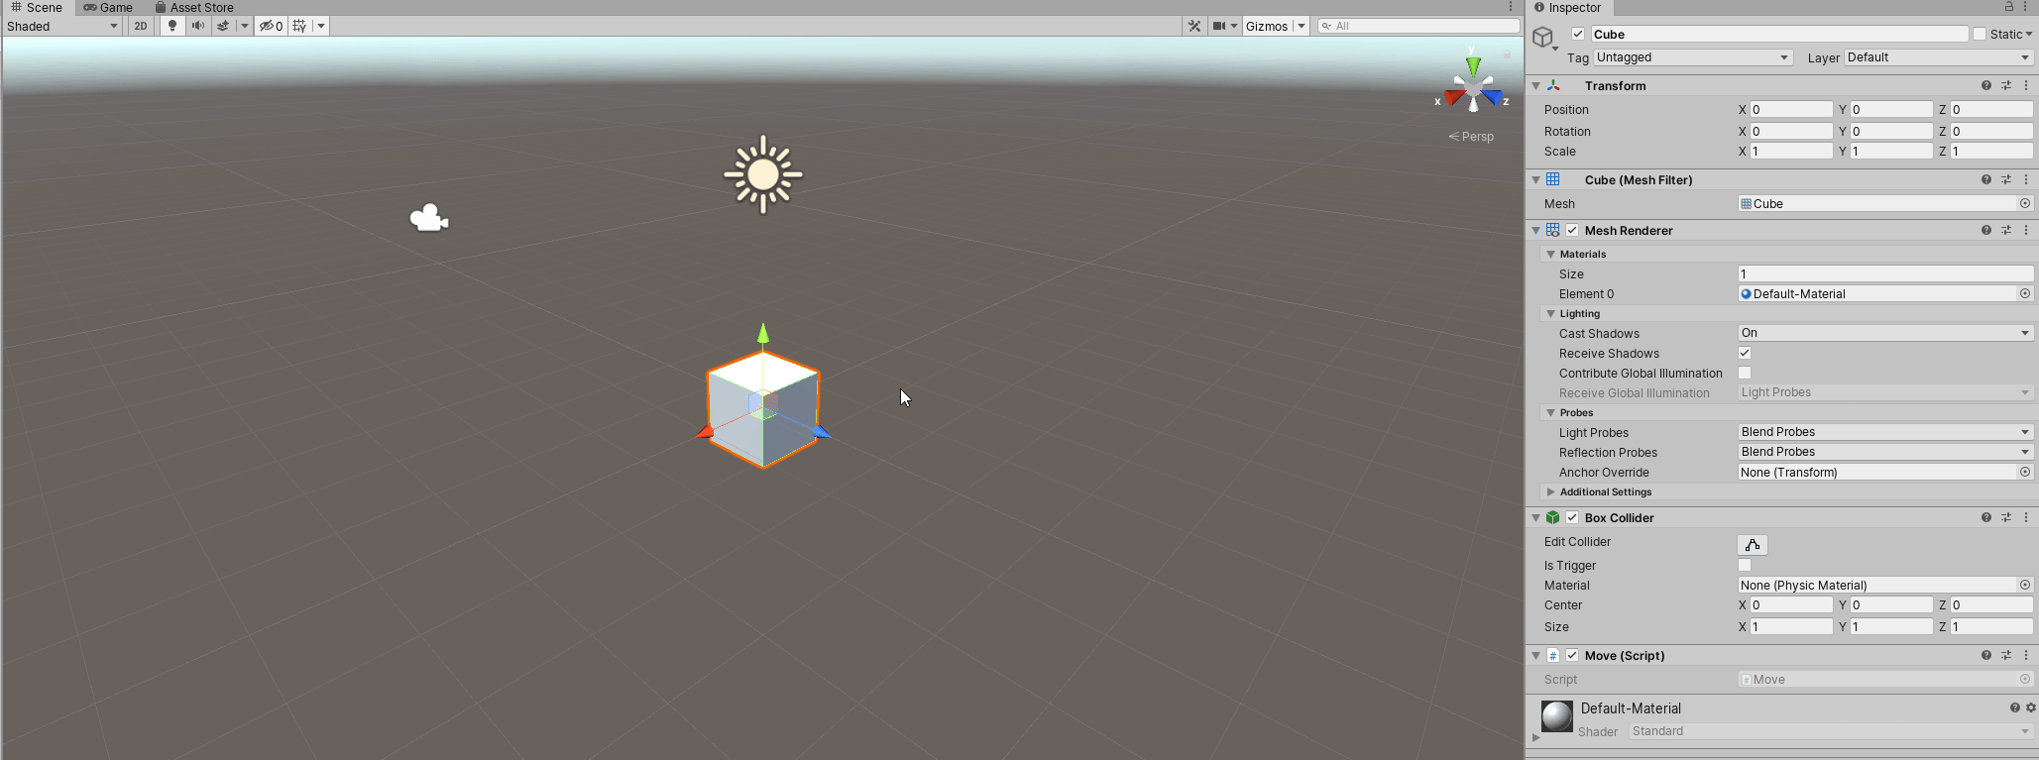Open the Reflection Probes dropdown

(x=1886, y=452)
